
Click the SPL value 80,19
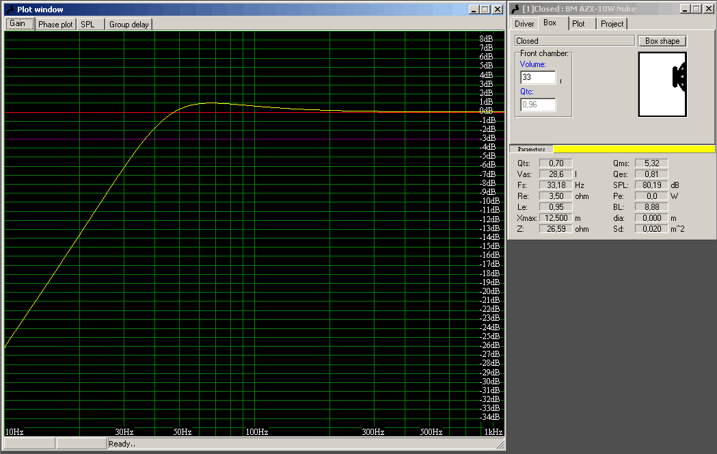click(651, 185)
